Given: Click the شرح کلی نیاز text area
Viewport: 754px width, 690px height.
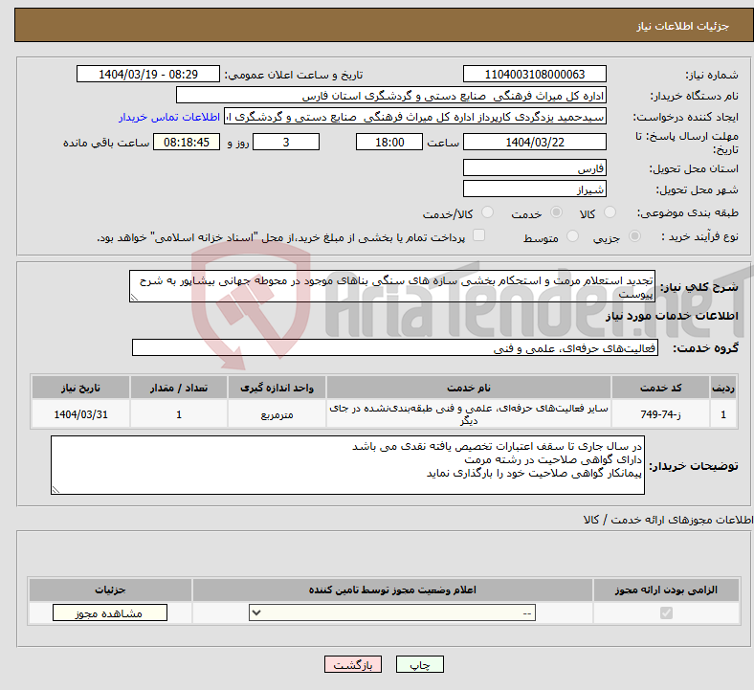Looking at the screenshot, I should coord(392,286).
